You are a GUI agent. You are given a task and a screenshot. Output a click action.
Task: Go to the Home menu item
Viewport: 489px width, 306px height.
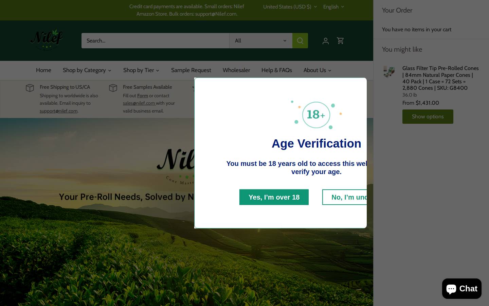[x=43, y=70]
